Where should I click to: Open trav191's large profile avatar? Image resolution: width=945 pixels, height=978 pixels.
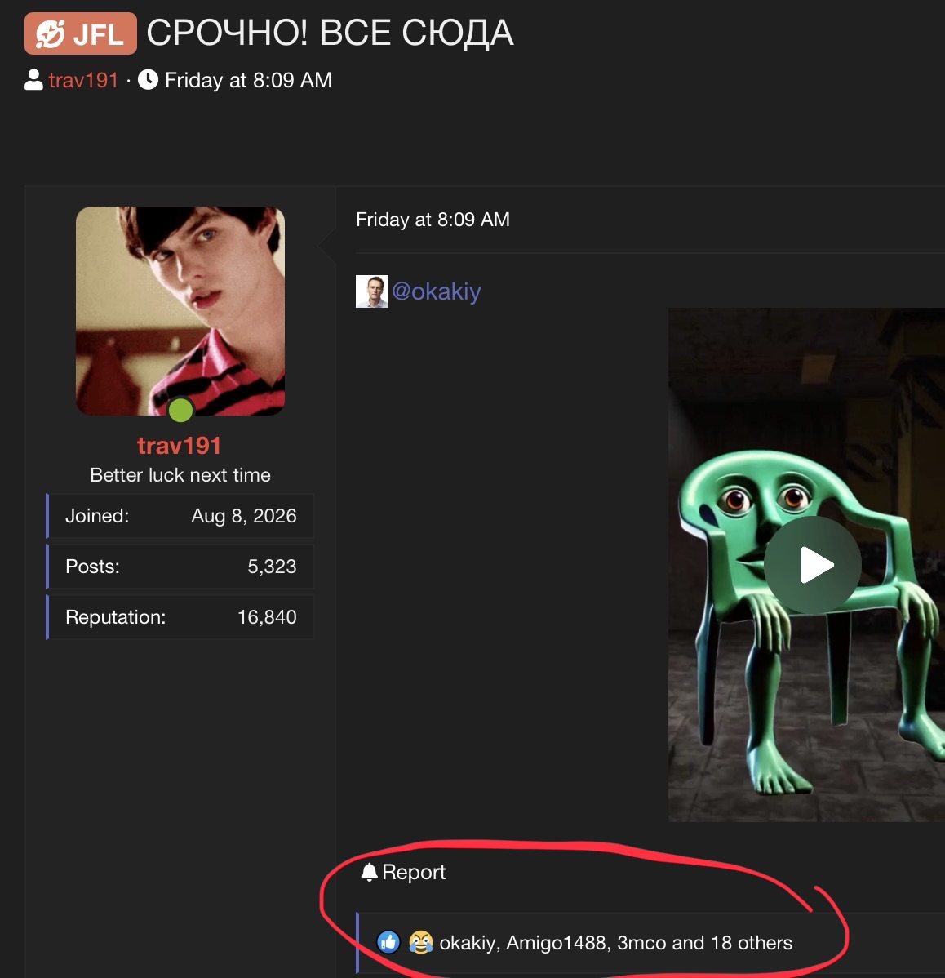coord(180,310)
